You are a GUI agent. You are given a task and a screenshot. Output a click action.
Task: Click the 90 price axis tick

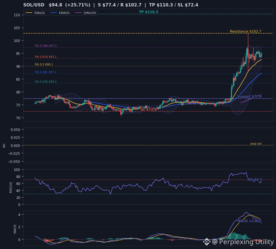[18, 66]
